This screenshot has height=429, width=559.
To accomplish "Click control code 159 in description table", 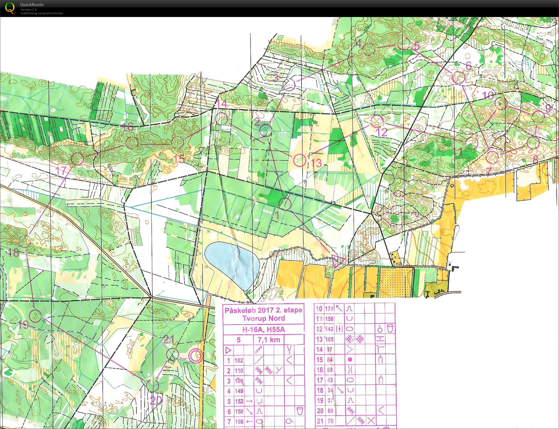I will [239, 411].
